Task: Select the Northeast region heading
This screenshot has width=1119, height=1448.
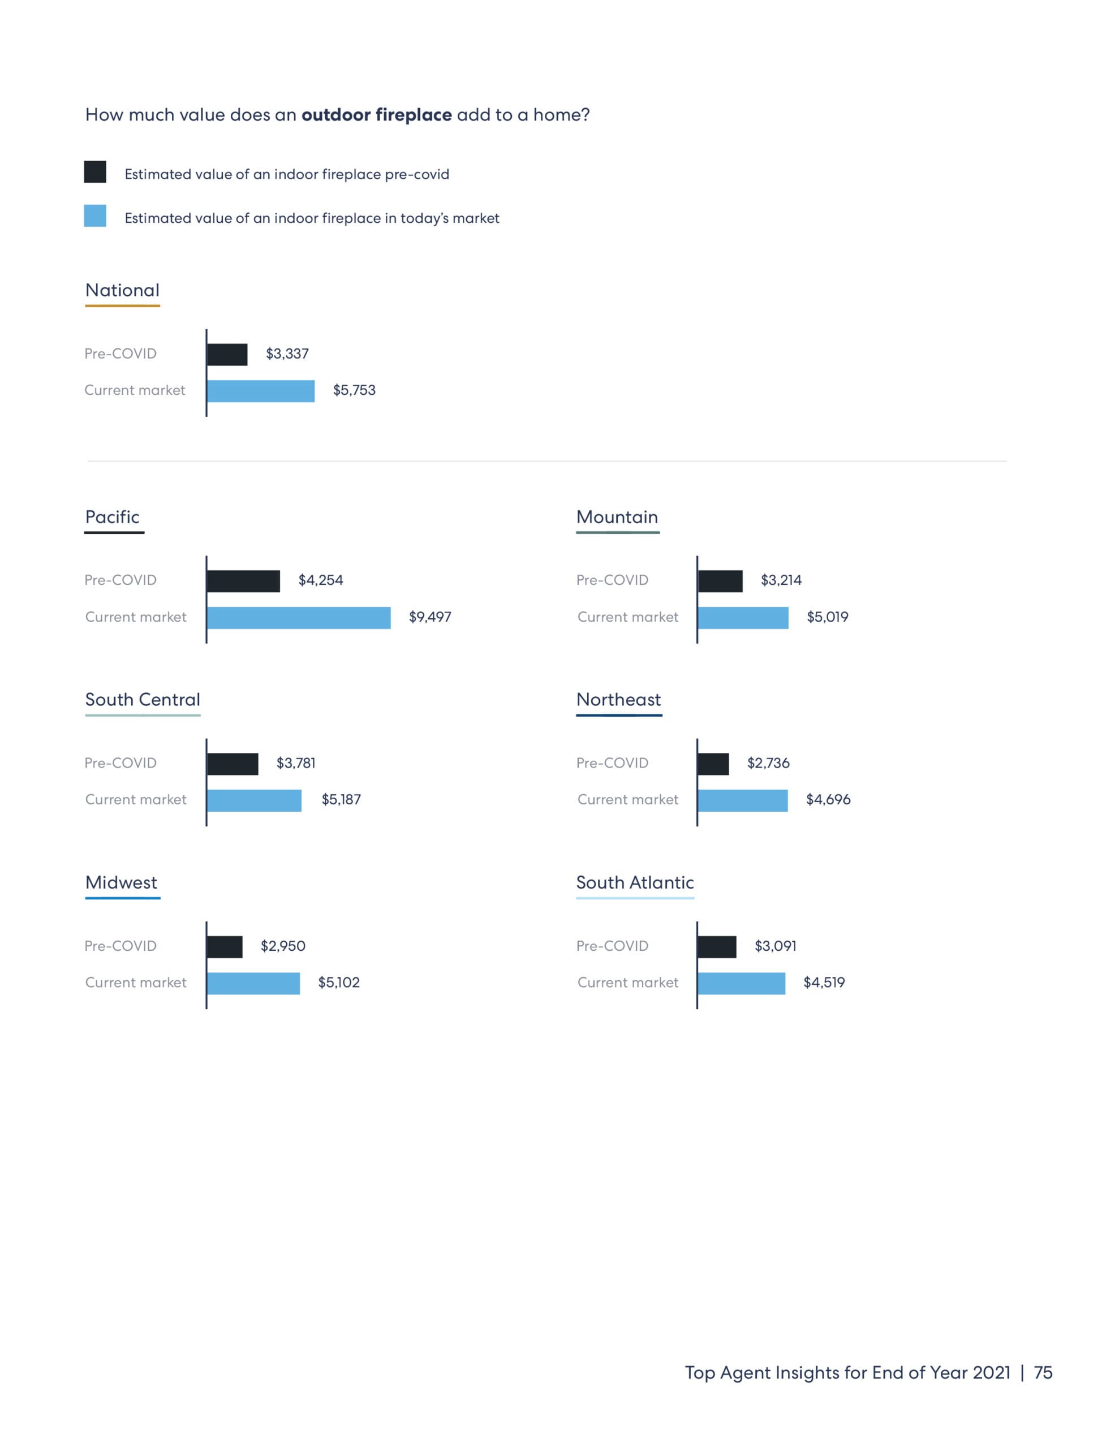Action: point(618,700)
